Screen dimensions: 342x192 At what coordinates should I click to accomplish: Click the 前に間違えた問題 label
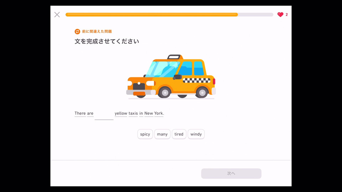(x=97, y=32)
